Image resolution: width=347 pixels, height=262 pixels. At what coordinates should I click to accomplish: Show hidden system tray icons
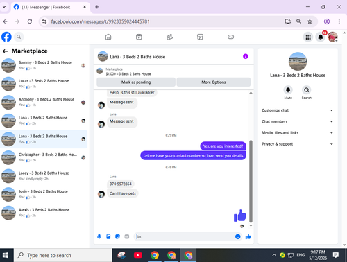pyautogui.click(x=274, y=255)
